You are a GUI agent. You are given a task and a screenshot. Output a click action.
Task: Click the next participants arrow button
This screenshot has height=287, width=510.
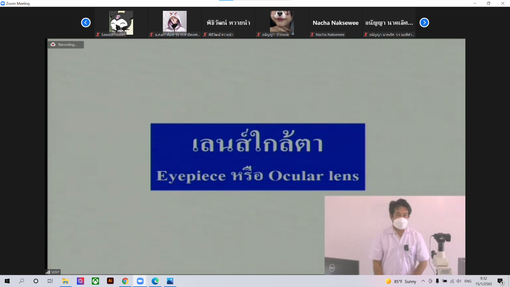pos(424,23)
